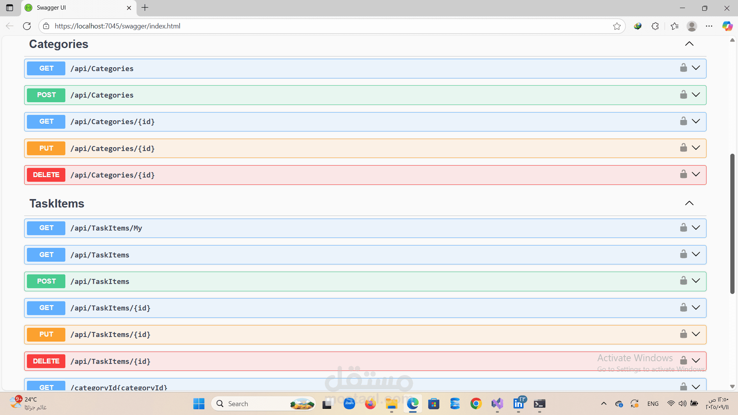Refresh the Swagger page

(x=27, y=26)
